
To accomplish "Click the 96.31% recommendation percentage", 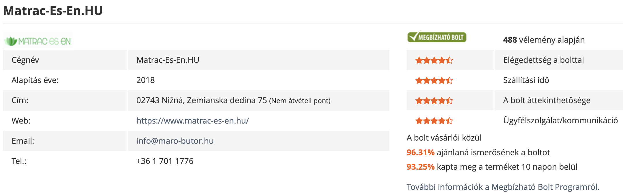I will click(x=421, y=152).
